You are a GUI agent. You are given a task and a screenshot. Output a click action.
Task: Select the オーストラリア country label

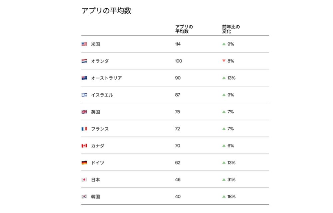coord(107,78)
